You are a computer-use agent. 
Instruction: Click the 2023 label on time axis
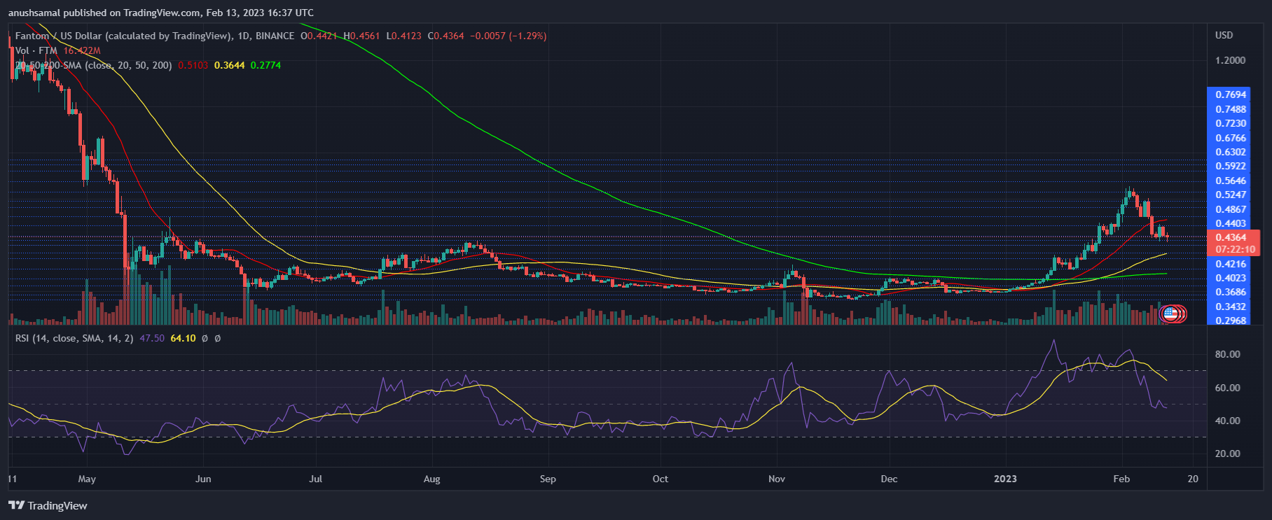[x=1005, y=479]
